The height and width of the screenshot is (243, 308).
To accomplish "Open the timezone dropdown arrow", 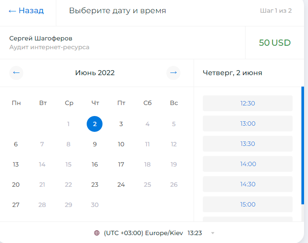I will [213, 233].
